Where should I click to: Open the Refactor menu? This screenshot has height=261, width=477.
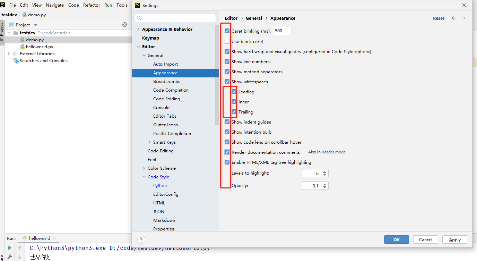[x=92, y=5]
